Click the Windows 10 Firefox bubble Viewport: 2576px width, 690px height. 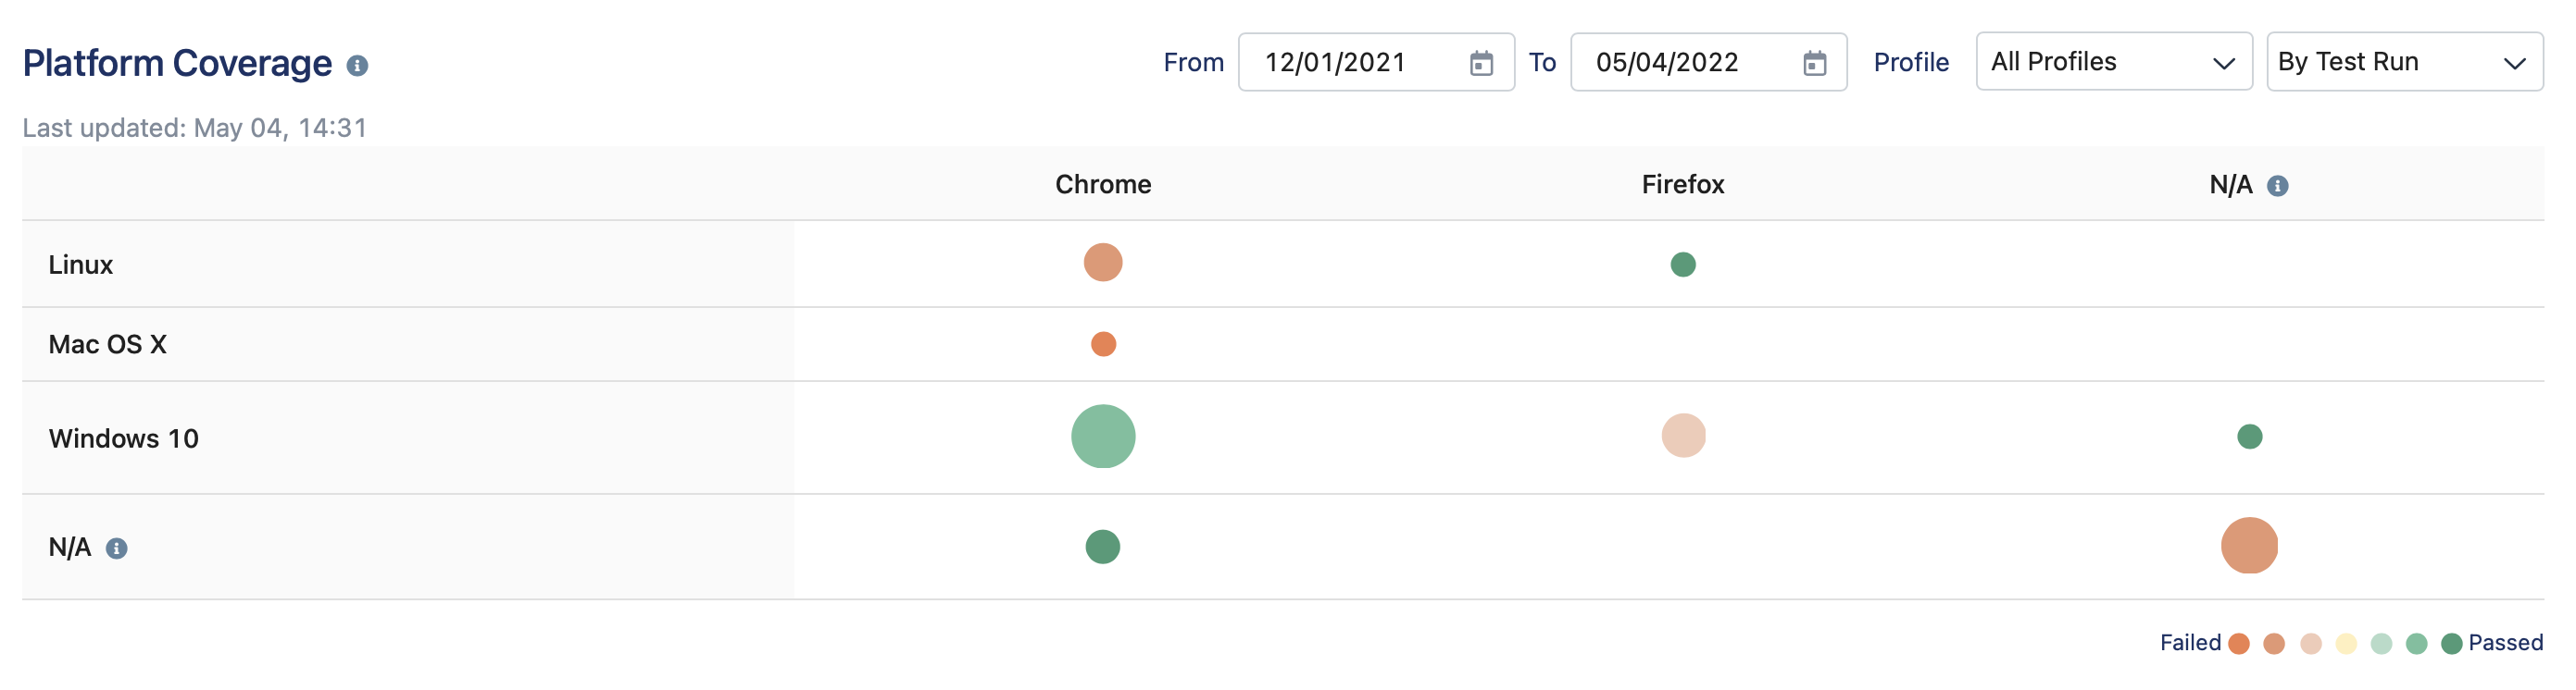tap(1682, 437)
